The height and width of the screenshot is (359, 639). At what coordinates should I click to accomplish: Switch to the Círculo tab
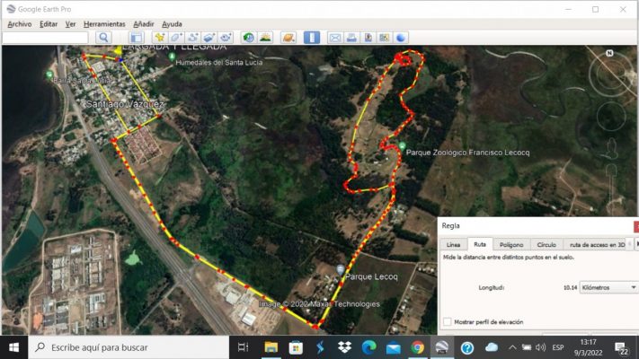546,245
